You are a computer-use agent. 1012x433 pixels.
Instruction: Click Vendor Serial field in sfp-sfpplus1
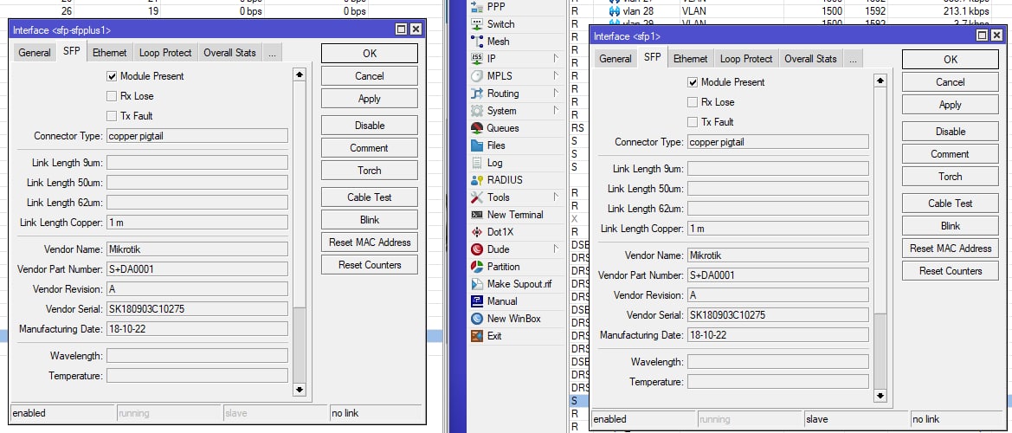197,309
